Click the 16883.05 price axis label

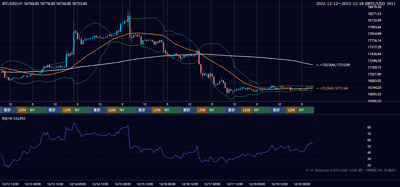pyautogui.click(x=375, y=81)
